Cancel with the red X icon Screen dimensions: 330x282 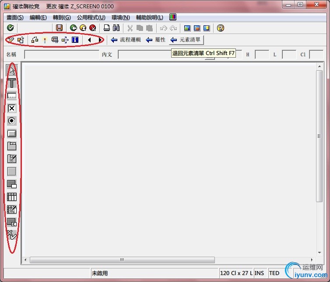click(x=93, y=28)
